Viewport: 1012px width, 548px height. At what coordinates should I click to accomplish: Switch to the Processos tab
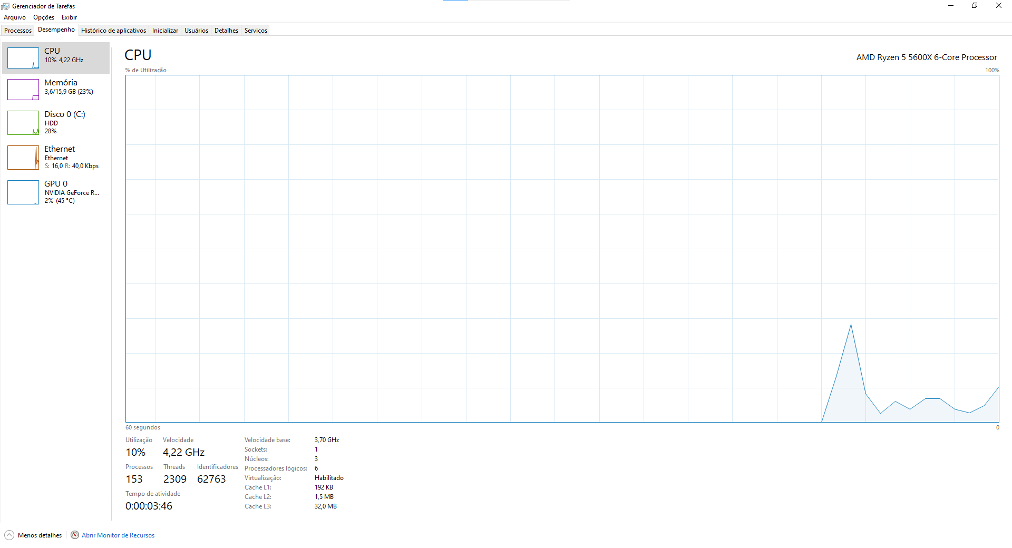[18, 31]
